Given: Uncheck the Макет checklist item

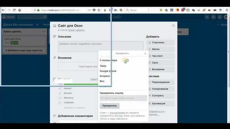Looking at the screenshot, I should click(x=60, y=88).
